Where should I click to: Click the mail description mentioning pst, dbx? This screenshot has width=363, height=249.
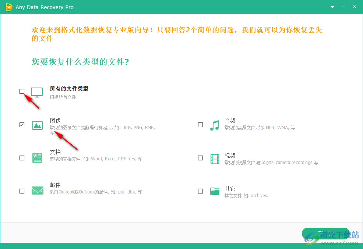tap(96, 192)
